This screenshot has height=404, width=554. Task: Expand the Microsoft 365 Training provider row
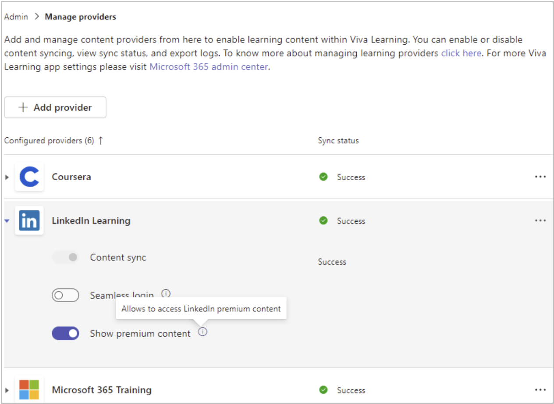coord(7,390)
